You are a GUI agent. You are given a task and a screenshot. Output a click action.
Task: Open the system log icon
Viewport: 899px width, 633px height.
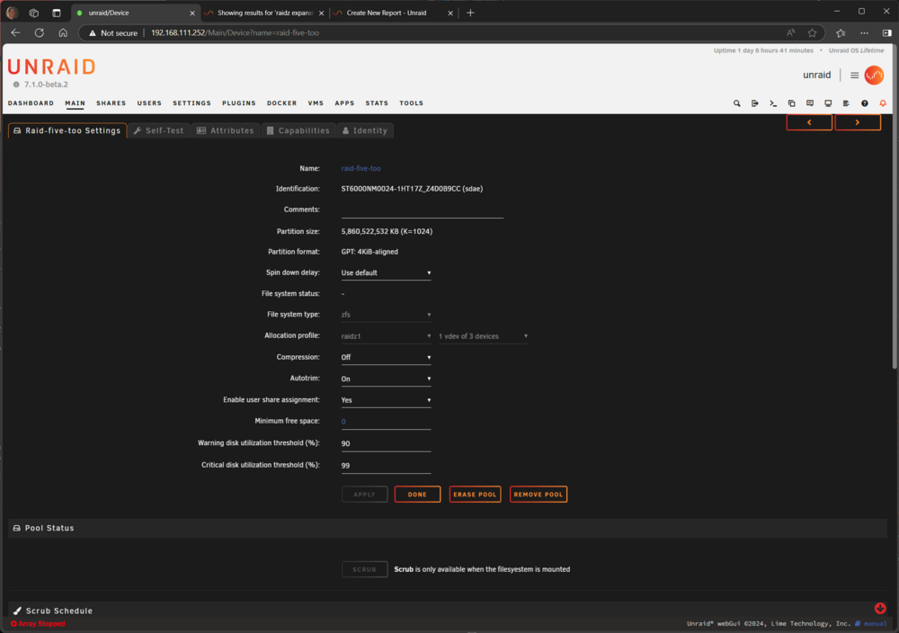846,103
